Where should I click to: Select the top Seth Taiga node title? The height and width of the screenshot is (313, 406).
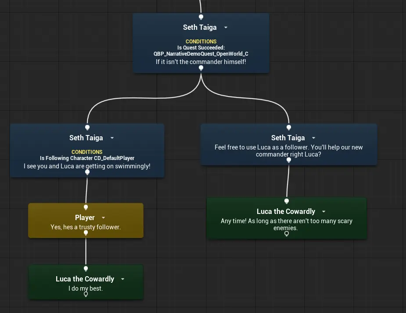[200, 28]
